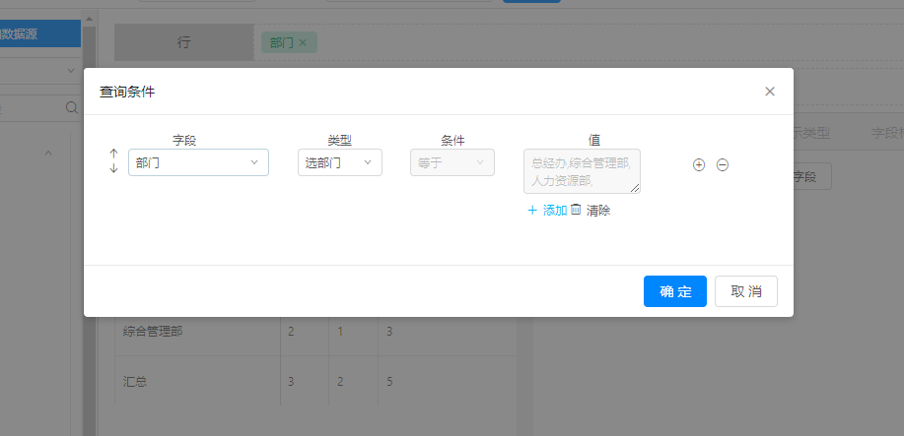Remove the condition row with the circled minus
This screenshot has width=904, height=436.
[x=722, y=165]
